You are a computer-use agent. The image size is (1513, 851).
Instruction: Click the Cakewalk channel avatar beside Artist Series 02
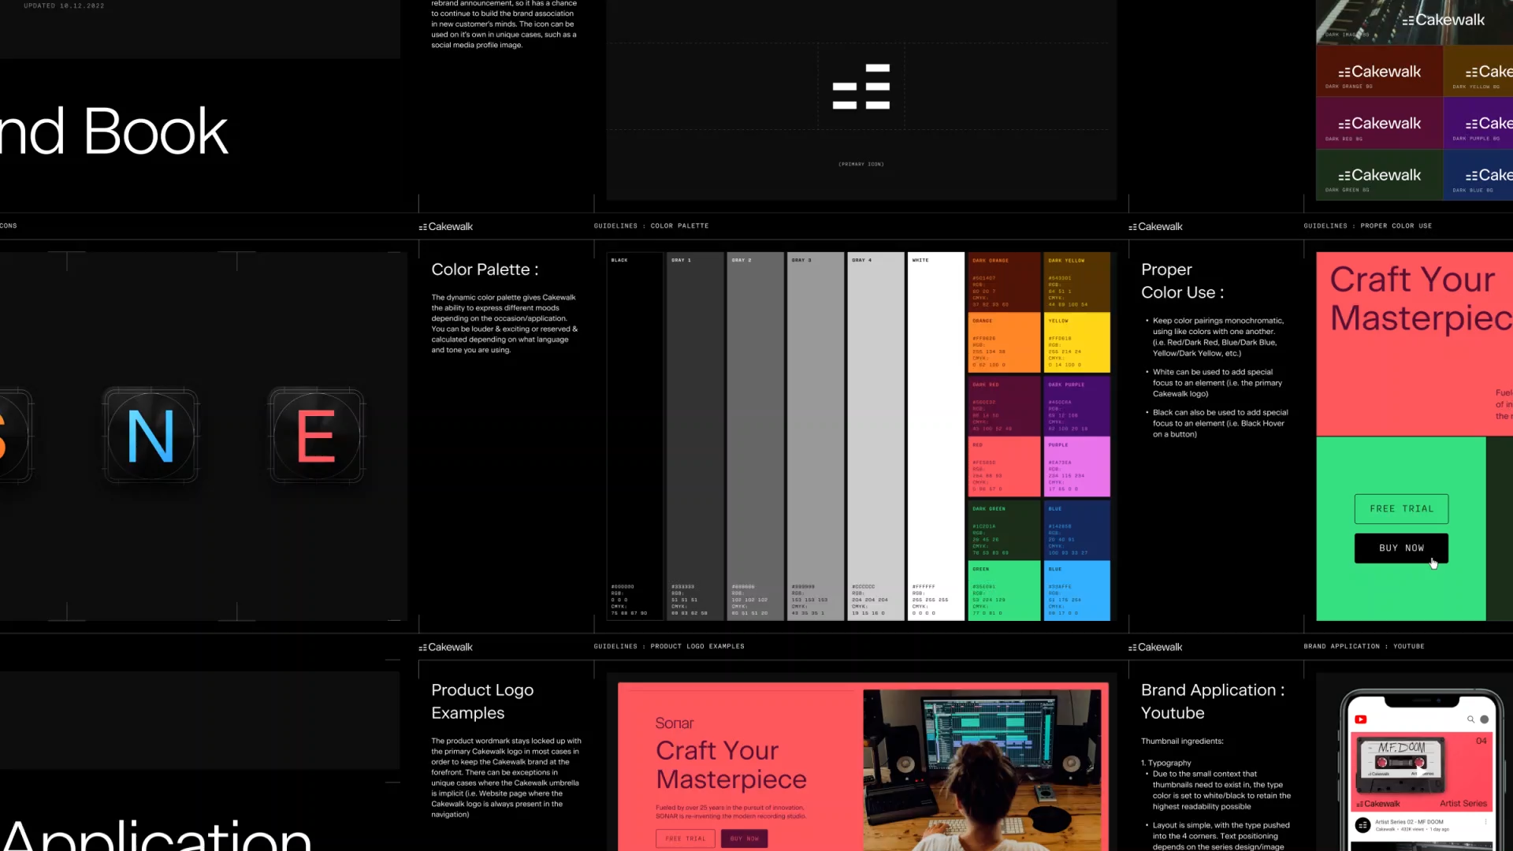[1362, 825]
